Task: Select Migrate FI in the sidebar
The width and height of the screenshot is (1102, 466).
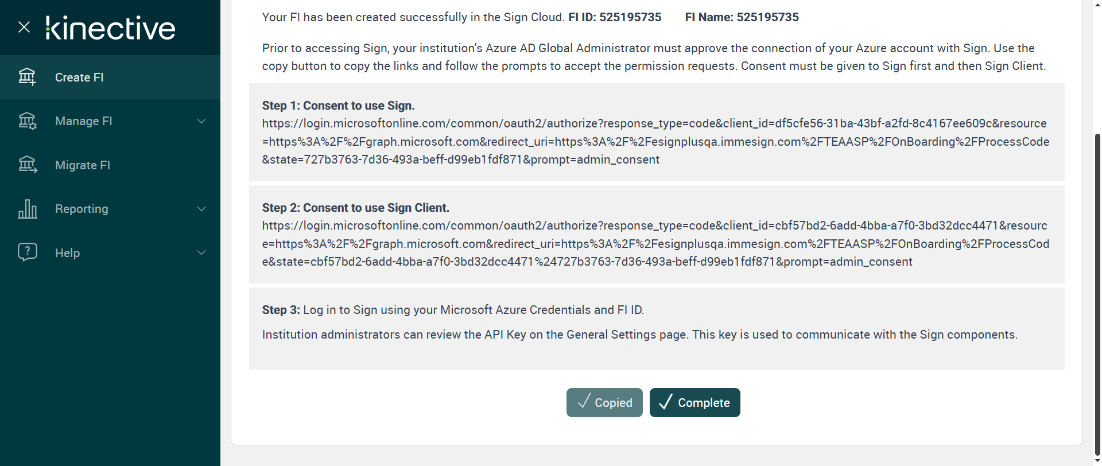Action: [x=83, y=165]
